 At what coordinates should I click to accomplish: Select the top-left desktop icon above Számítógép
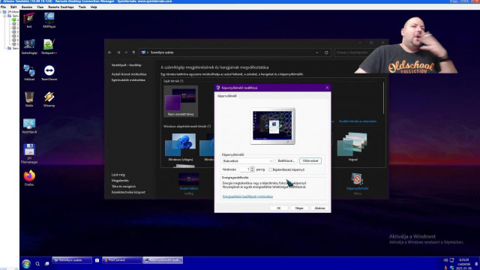click(29, 20)
